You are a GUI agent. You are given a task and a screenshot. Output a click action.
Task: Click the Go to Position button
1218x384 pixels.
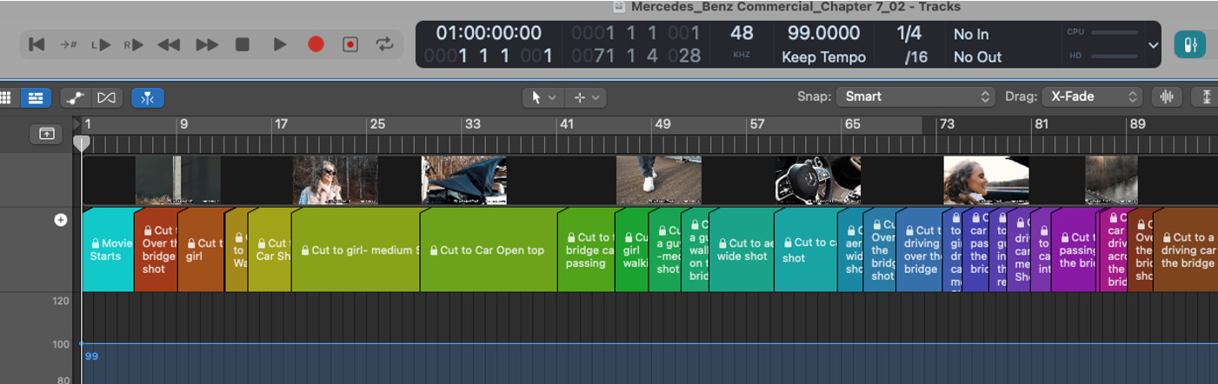[69, 44]
